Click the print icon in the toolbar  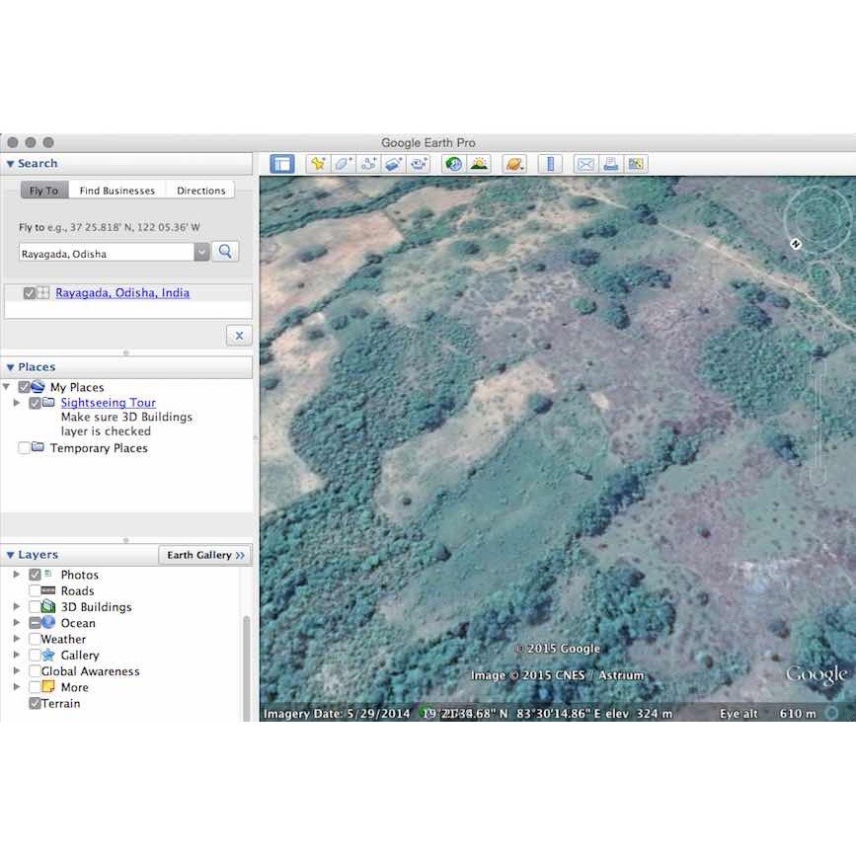[x=610, y=164]
